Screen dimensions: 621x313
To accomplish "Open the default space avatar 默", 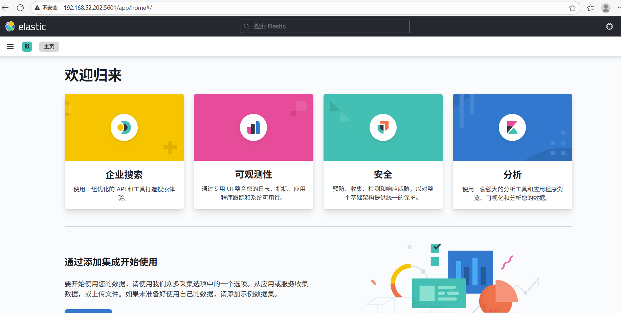I will [27, 47].
